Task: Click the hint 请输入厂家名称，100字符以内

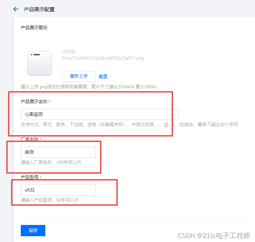Action: (51, 162)
